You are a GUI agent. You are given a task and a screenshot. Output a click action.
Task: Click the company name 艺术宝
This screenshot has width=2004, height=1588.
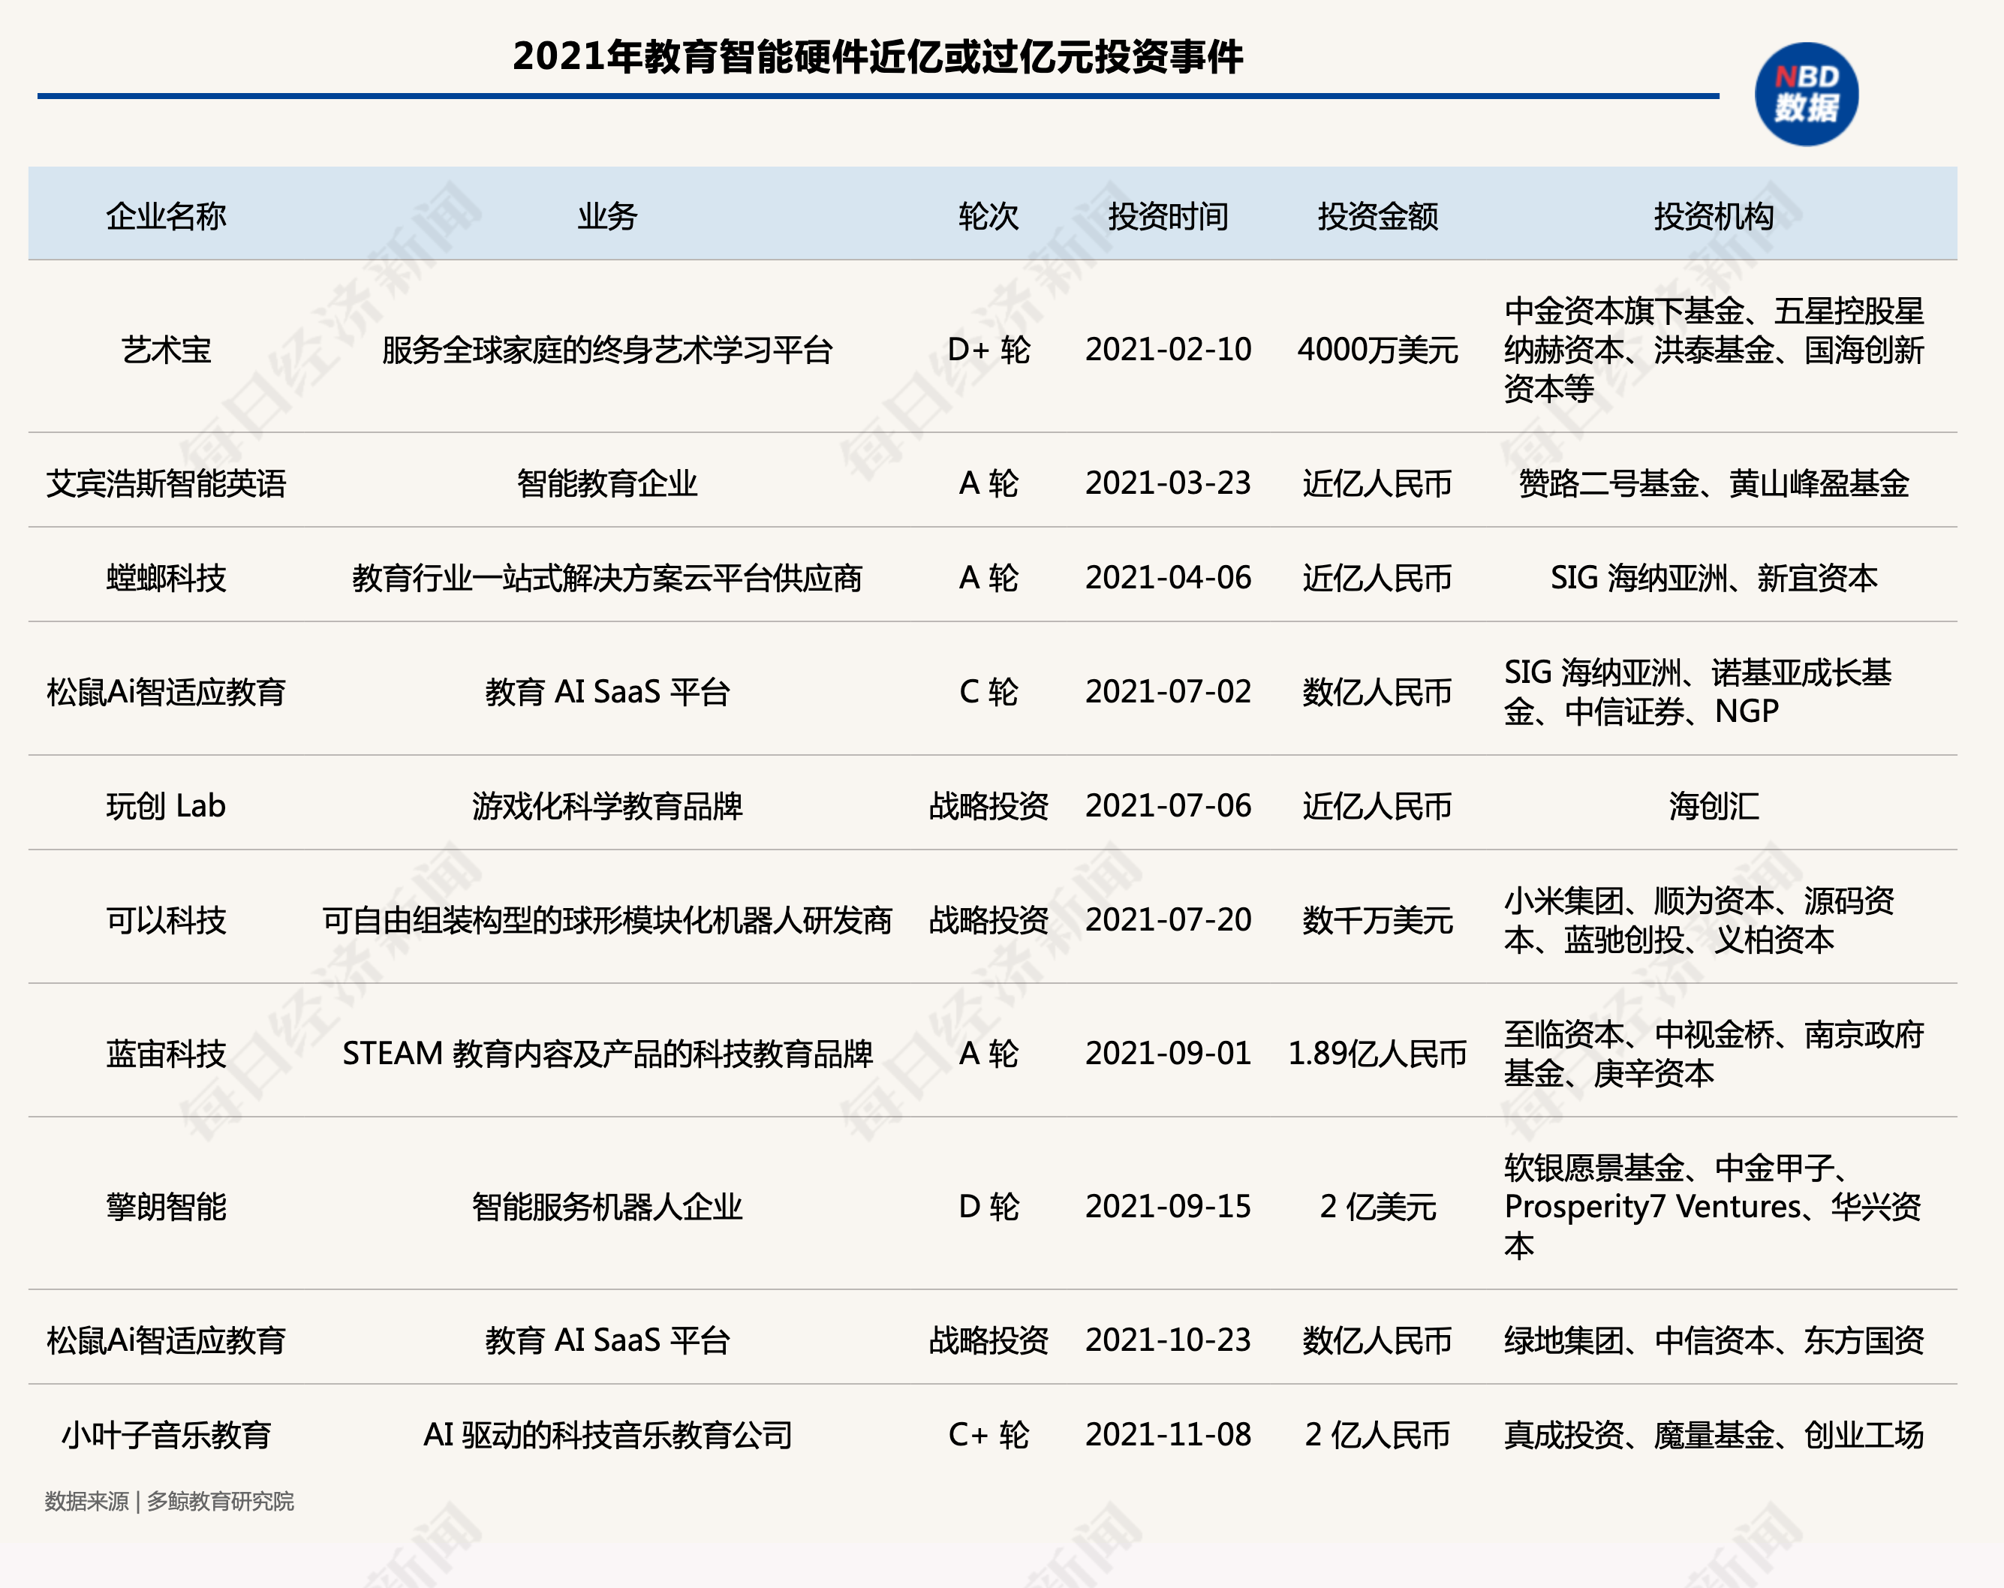coord(165,350)
